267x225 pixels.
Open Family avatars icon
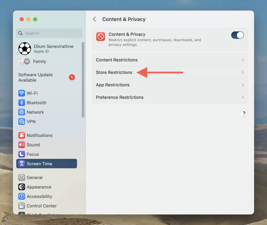pos(24,61)
